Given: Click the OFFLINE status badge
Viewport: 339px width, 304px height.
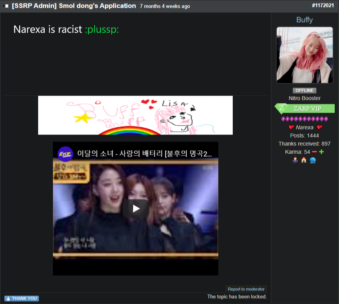Looking at the screenshot, I should click(304, 91).
